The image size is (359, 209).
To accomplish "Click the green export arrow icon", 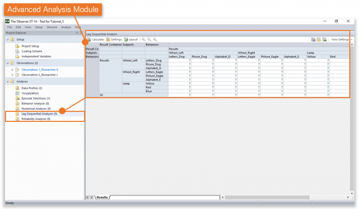I will [x=324, y=40].
